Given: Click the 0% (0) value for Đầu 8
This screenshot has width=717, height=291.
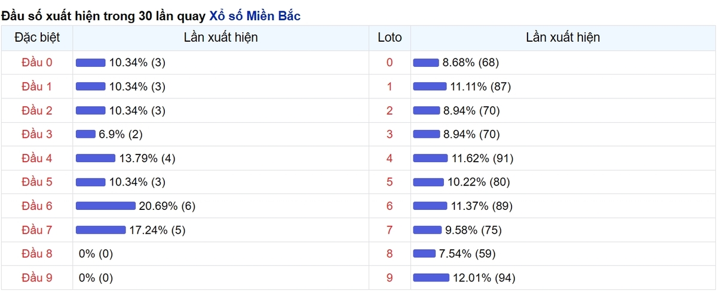Looking at the screenshot, I should [96, 253].
